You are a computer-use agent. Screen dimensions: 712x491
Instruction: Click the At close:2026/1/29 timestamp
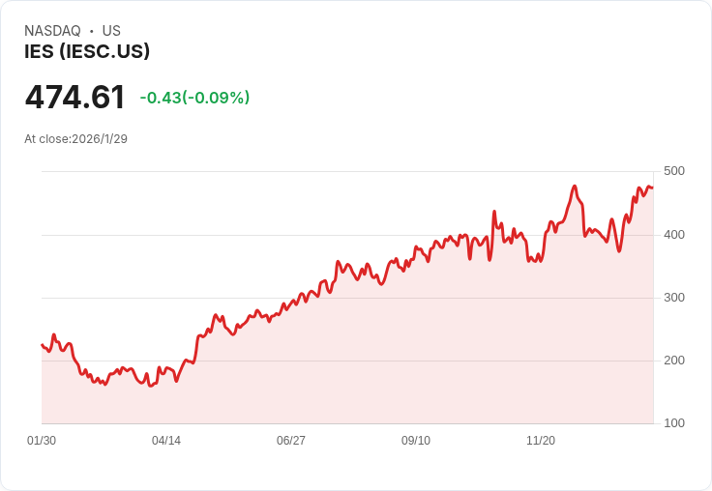click(x=76, y=139)
